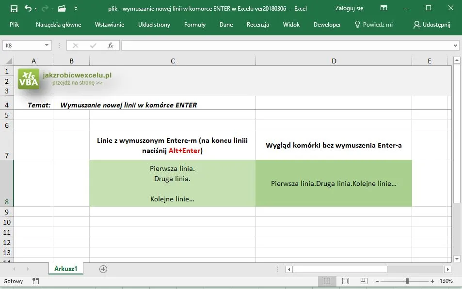The image size is (462, 289).
Task: Click vertical scrollbar down arrow
Action: point(457,259)
